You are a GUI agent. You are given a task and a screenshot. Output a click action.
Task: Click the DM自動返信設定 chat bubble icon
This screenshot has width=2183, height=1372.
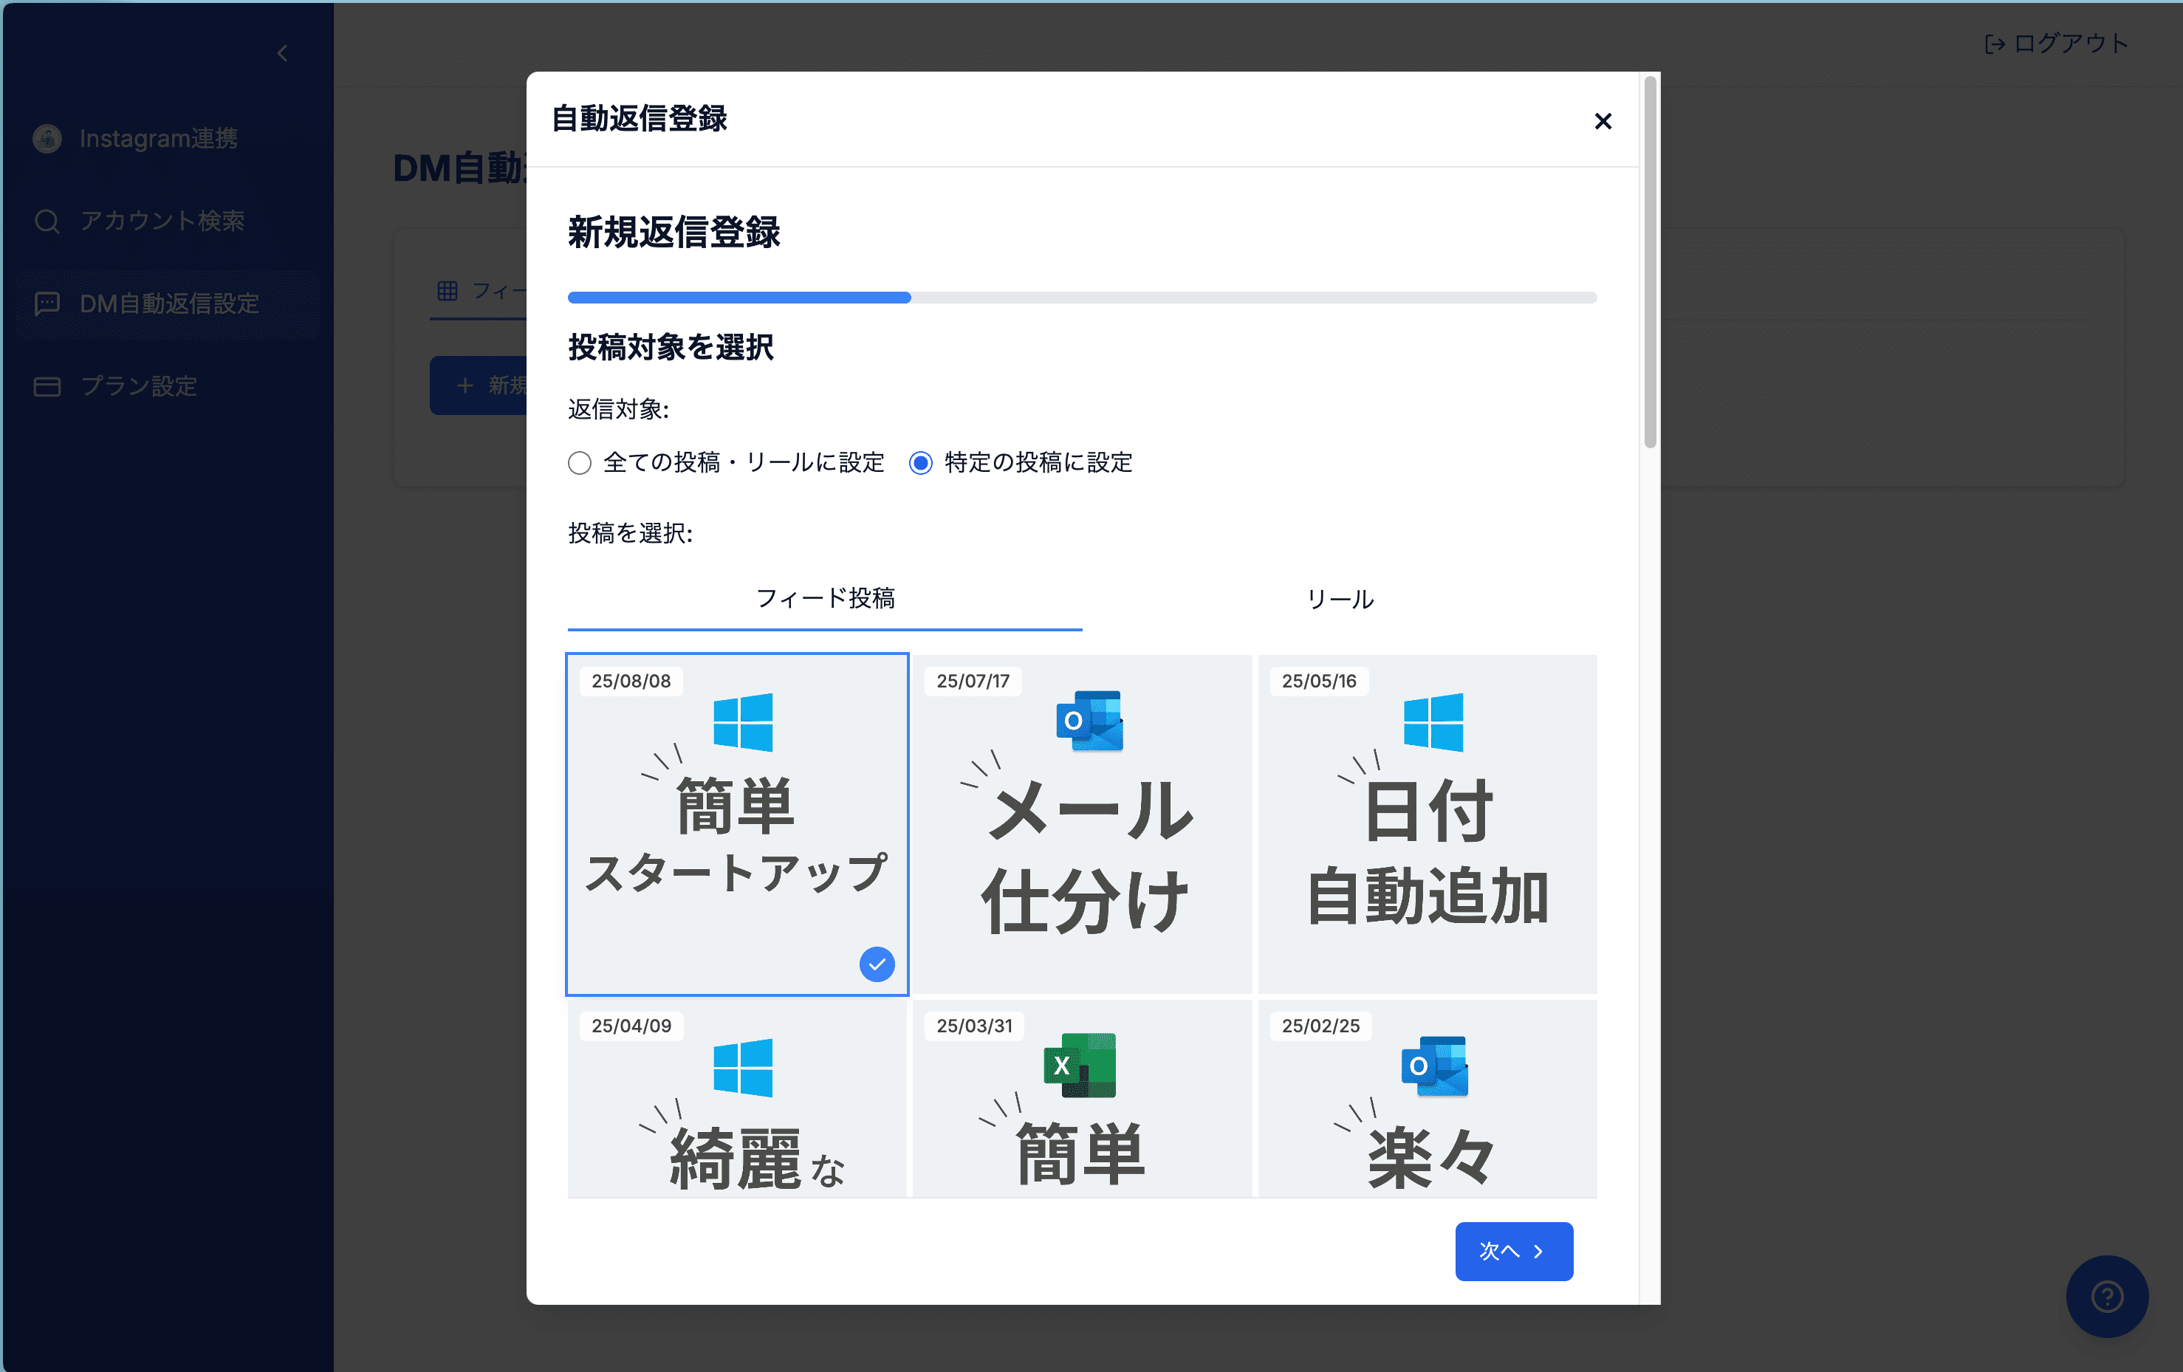[47, 303]
